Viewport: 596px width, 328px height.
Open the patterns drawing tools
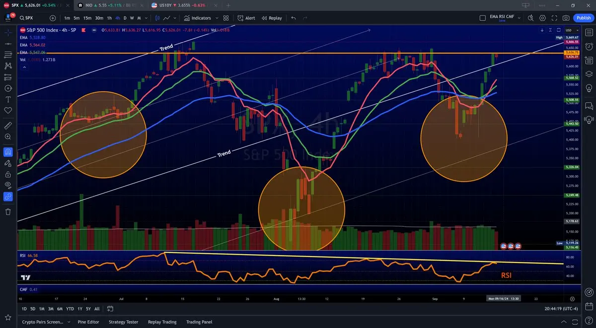[x=8, y=66]
